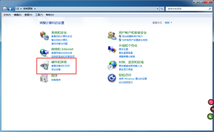Open the 时钟、语言和区域 globe clock icon
Image resolution: width=214 pixels, height=132 pixels.
[x=112, y=65]
